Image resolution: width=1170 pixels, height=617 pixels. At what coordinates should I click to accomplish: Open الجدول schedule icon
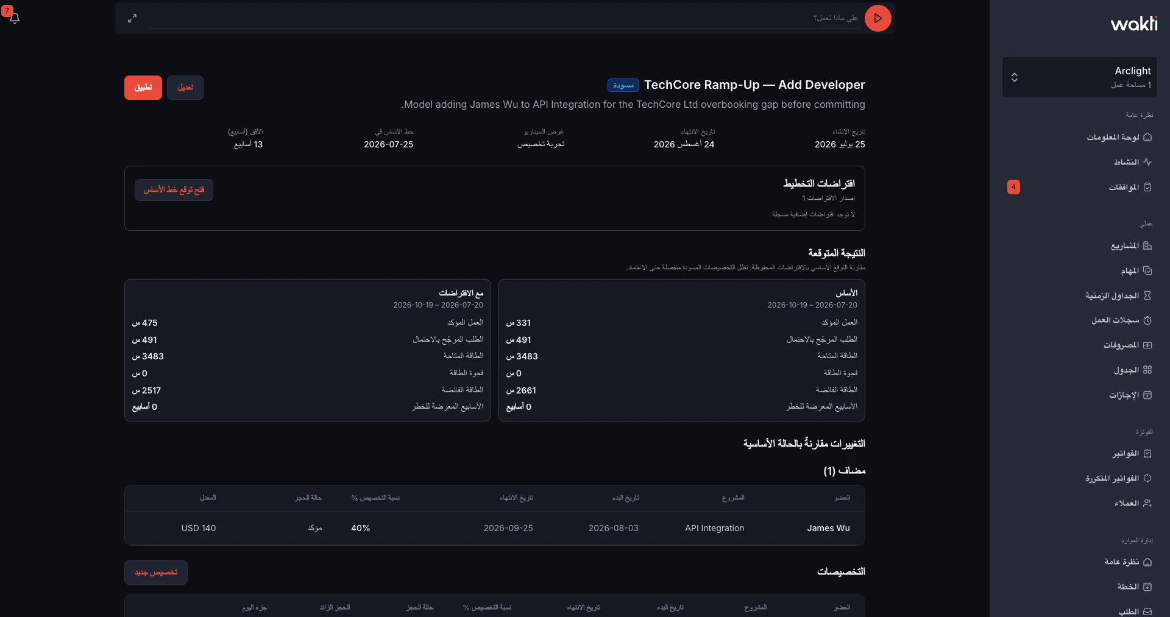(x=1147, y=370)
